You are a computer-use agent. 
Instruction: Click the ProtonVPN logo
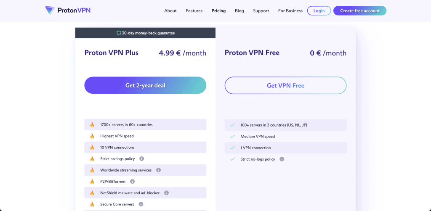click(x=68, y=11)
